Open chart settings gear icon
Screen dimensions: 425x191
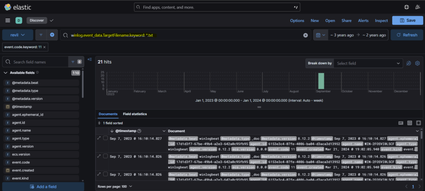(418, 63)
